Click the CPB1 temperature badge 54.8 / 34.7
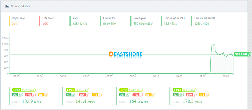252x110 pixels. (x=77, y=90)
